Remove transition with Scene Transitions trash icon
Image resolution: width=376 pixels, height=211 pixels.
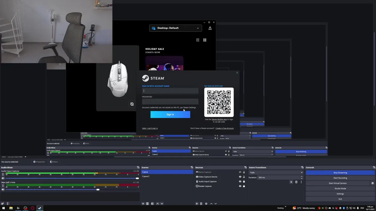pyautogui.click(x=296, y=182)
